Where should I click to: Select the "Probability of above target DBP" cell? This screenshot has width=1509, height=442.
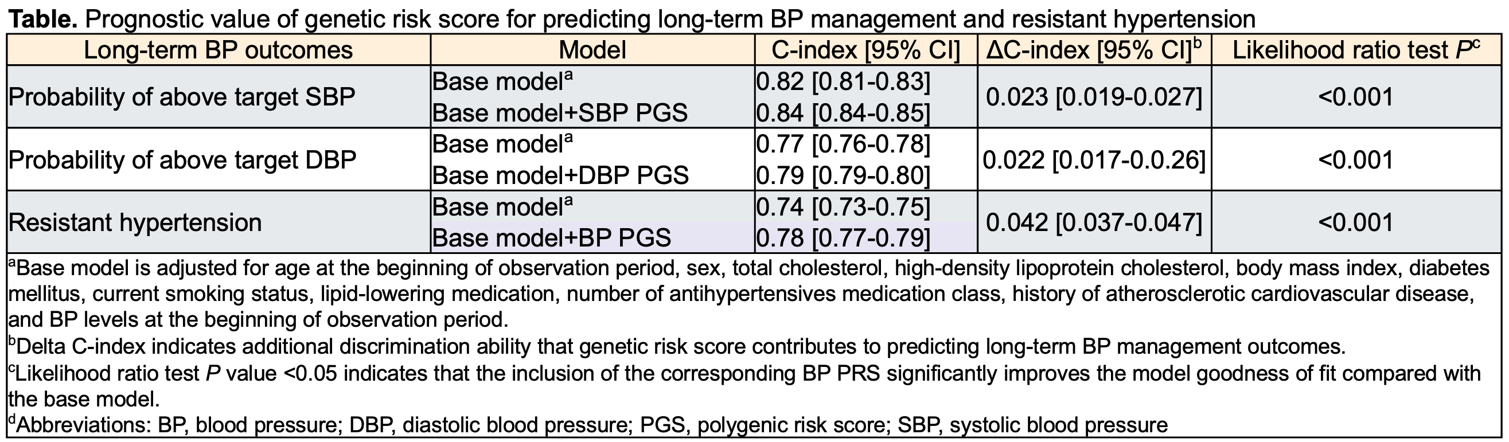coord(182,160)
